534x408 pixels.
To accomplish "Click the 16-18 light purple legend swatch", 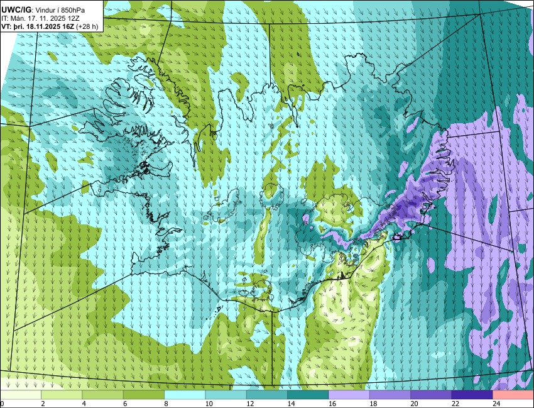I will coord(349,395).
